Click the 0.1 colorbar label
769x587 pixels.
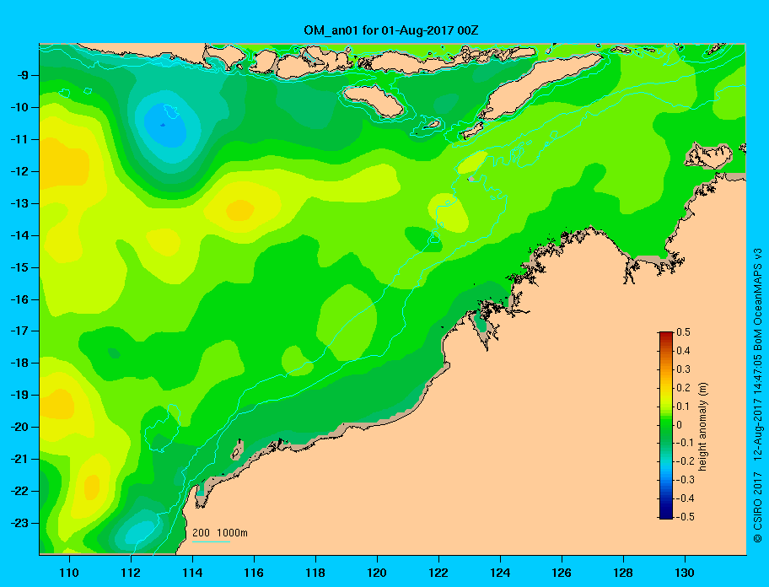[683, 407]
